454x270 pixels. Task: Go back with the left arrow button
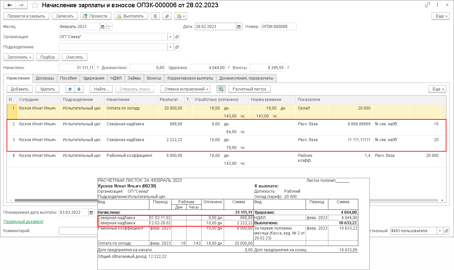(x=10, y=5)
